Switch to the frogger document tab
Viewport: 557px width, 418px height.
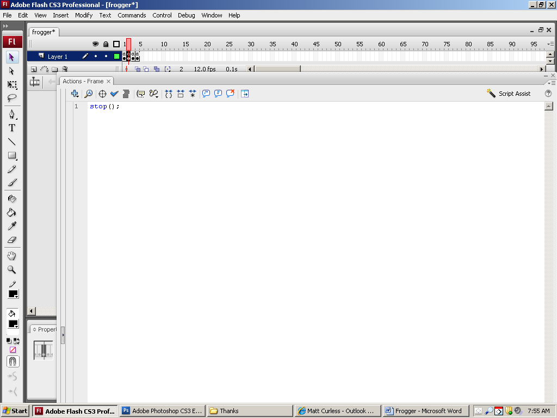[x=44, y=32]
